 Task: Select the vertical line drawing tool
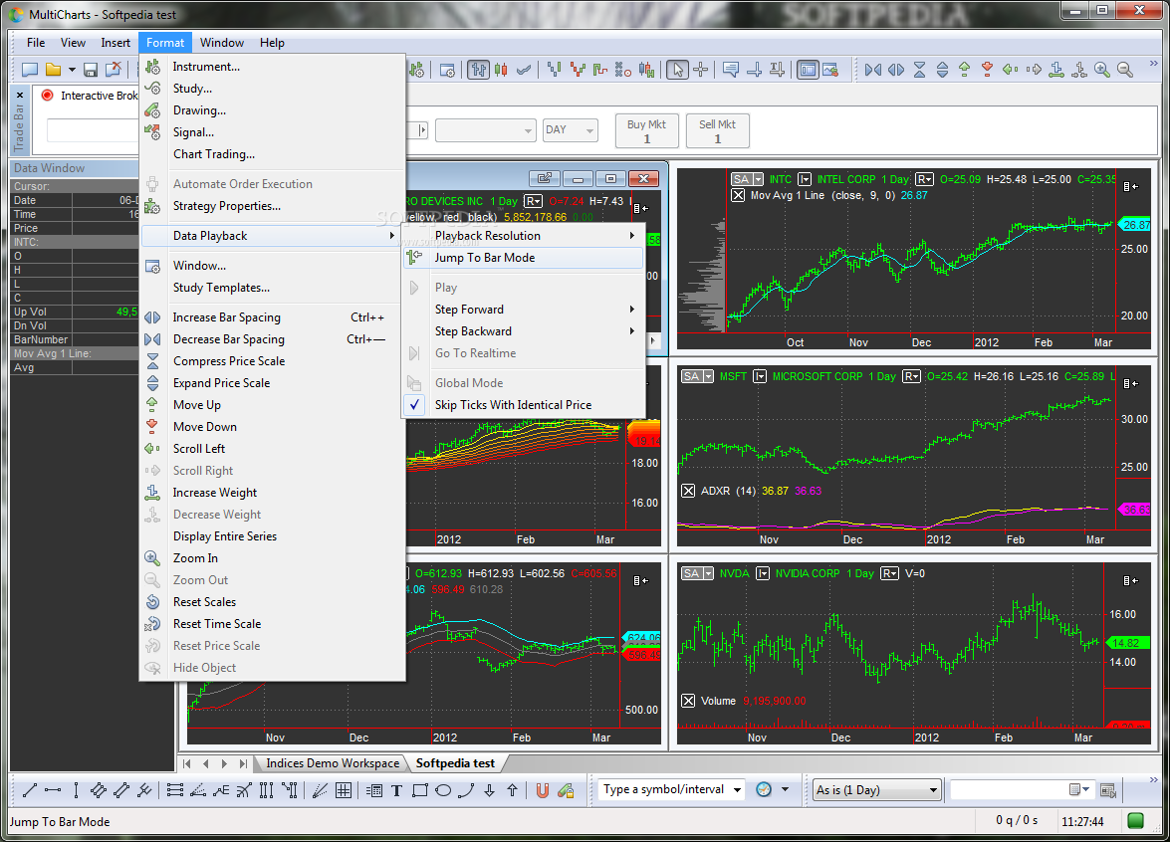(76, 790)
